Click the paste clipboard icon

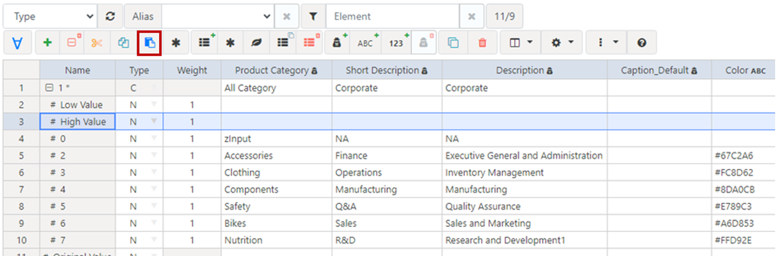point(149,43)
